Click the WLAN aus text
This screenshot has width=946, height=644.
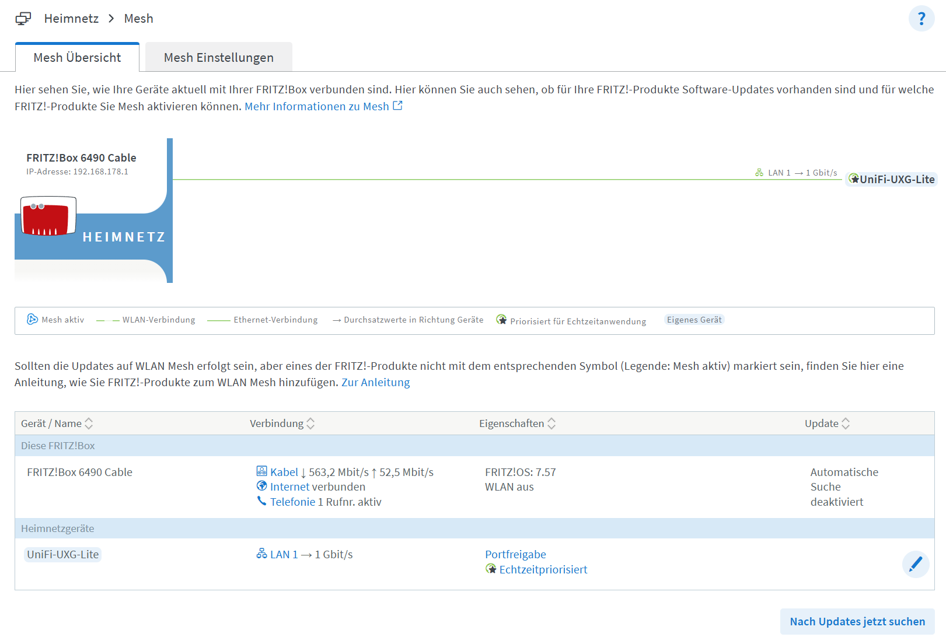pyautogui.click(x=509, y=487)
